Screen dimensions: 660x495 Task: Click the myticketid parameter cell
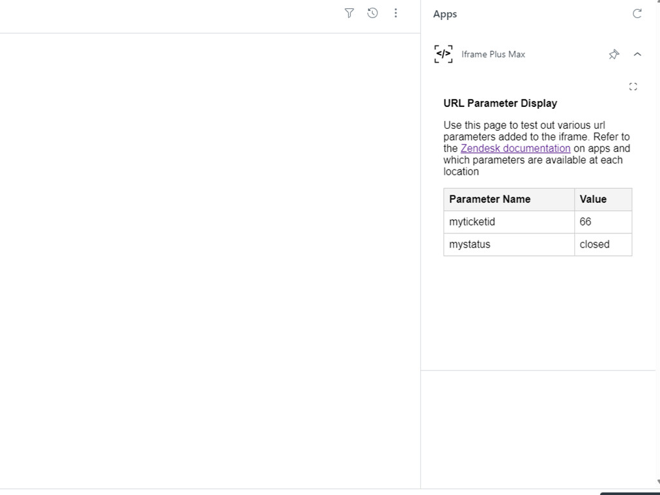pyautogui.click(x=472, y=222)
